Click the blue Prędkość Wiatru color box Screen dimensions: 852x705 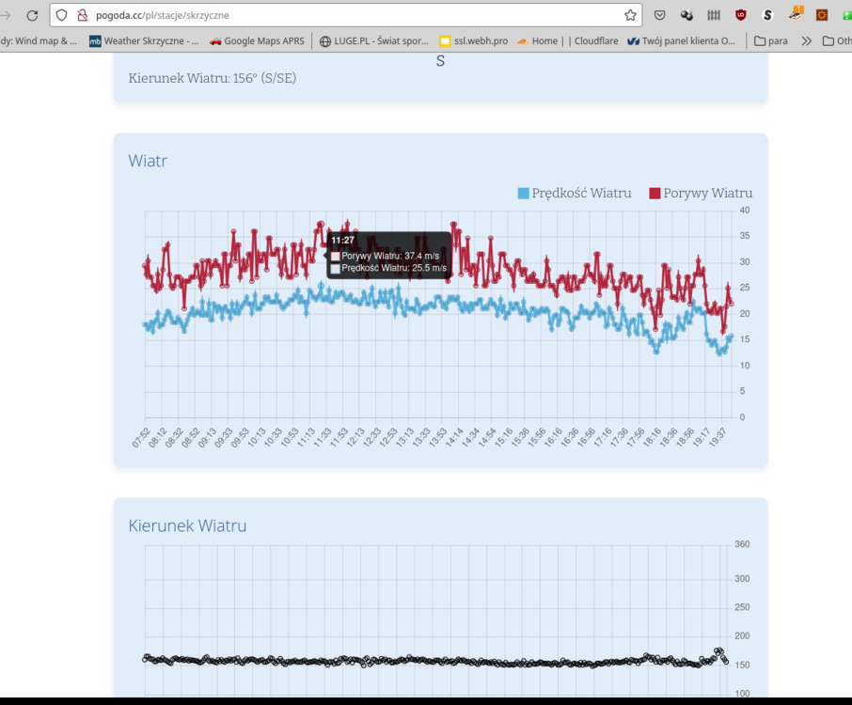click(524, 193)
